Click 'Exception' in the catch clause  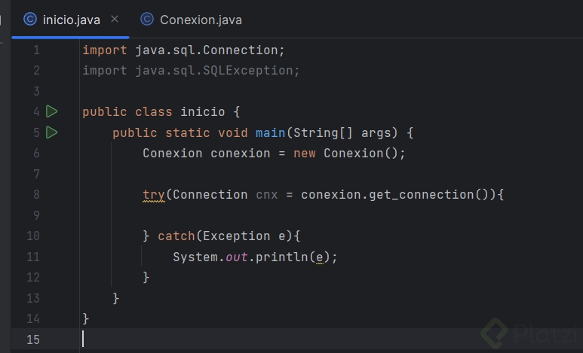[237, 236]
